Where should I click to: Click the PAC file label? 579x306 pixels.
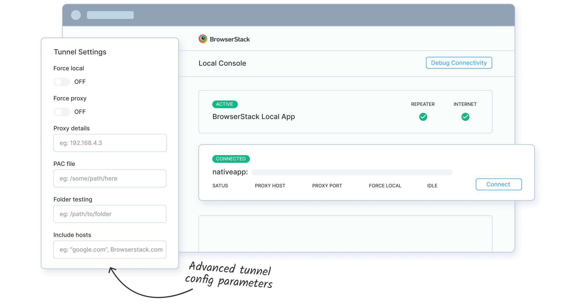click(x=64, y=164)
